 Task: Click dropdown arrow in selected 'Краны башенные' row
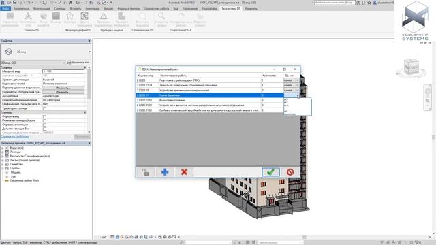coord(297,95)
